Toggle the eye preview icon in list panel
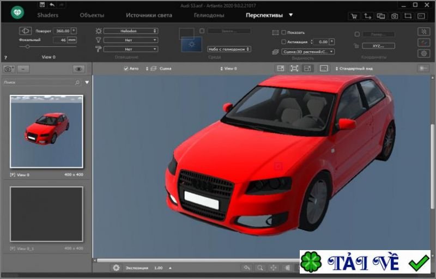436x279 pixels. pyautogui.click(x=79, y=69)
